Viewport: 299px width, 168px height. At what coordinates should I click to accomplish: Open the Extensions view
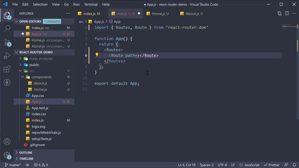pyautogui.click(x=7, y=69)
